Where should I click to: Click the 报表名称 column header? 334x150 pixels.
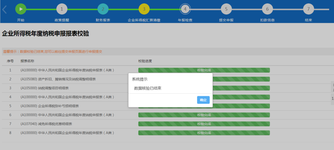click(x=27, y=61)
